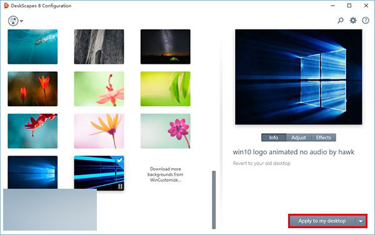Switch to the Adjust tab
The image size is (375, 235).
coord(299,137)
